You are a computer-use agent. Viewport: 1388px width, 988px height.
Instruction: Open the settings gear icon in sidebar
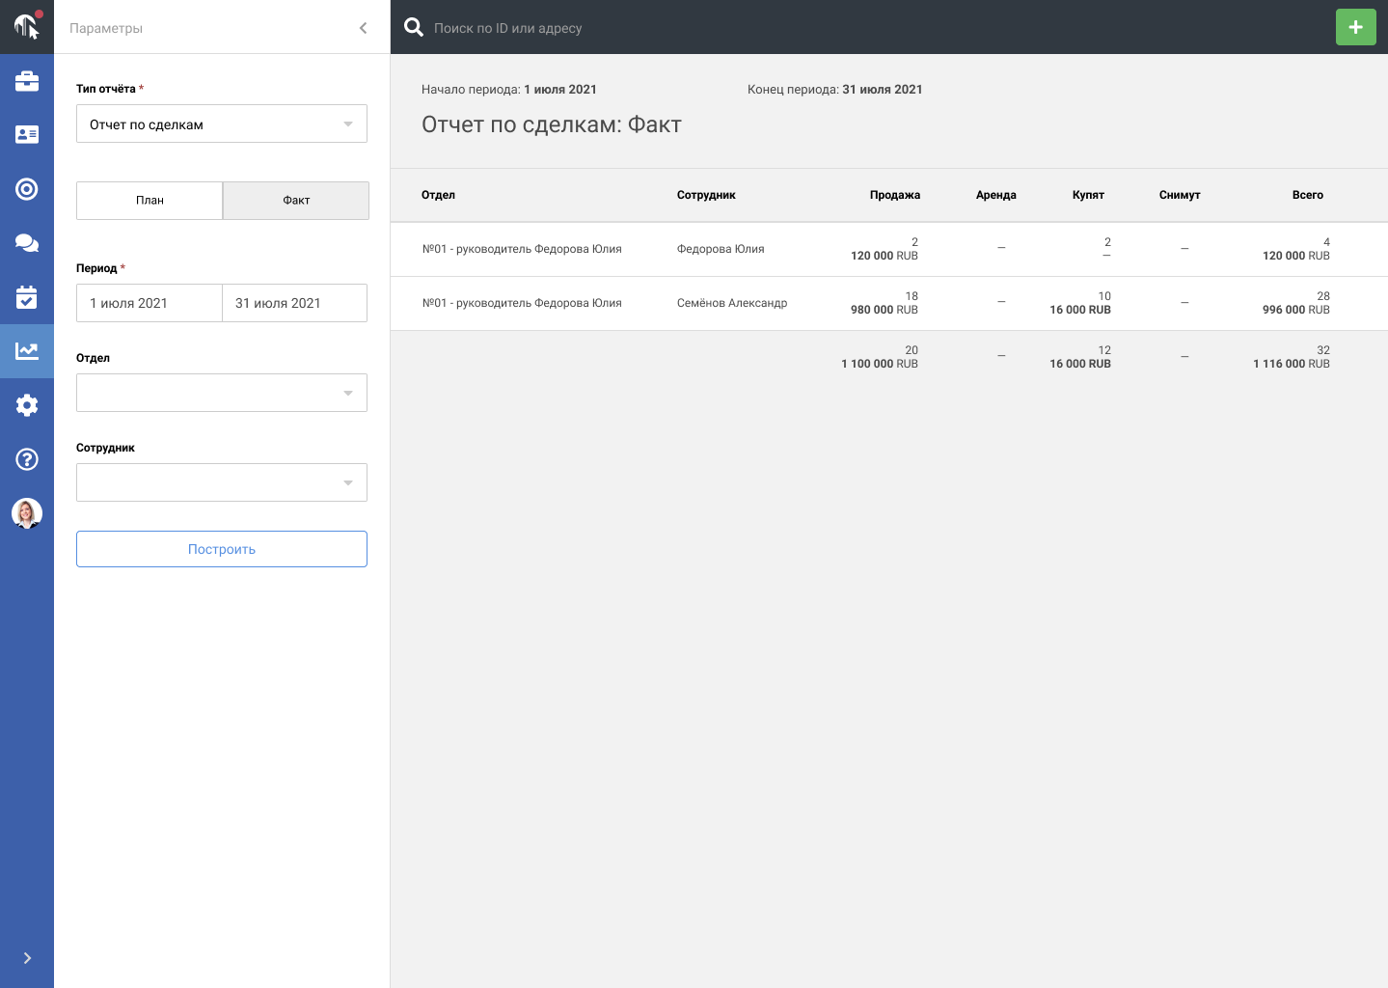pyautogui.click(x=27, y=405)
